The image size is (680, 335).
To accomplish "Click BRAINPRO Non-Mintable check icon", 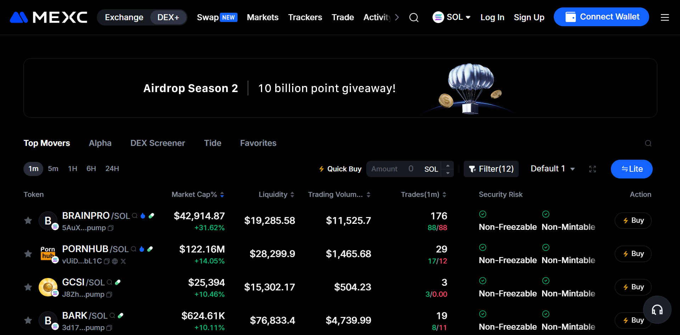I will click(x=546, y=214).
